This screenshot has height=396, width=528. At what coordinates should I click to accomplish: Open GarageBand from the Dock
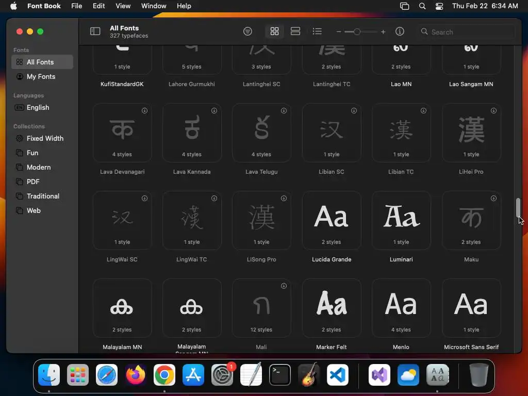(309, 375)
